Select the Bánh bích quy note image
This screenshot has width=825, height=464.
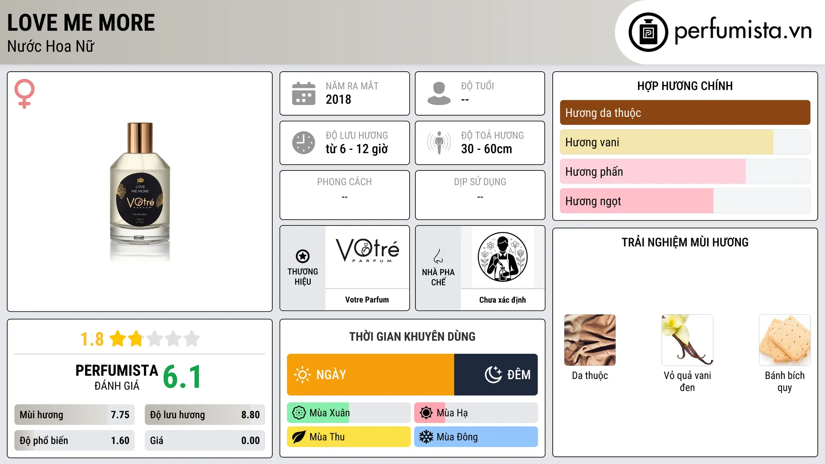(785, 340)
